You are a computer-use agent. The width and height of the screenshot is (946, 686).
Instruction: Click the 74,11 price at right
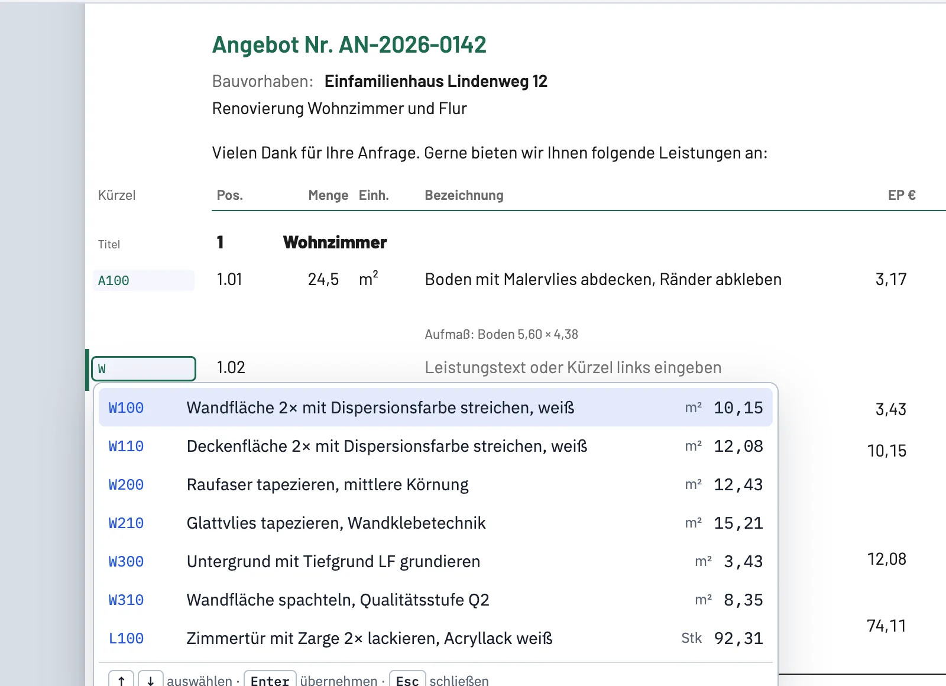(x=886, y=626)
